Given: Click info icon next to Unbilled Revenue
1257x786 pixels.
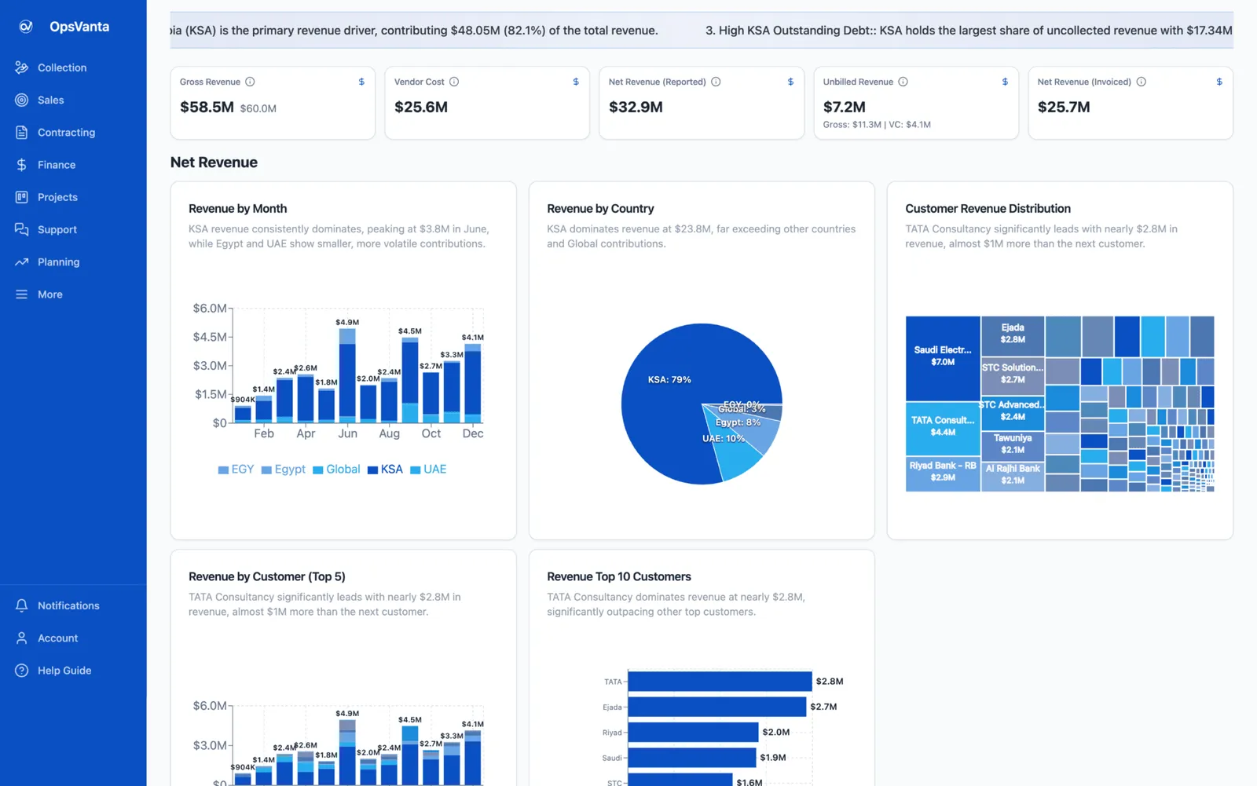Looking at the screenshot, I should [903, 82].
